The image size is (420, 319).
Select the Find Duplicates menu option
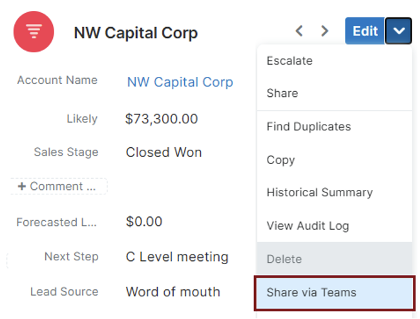309,127
